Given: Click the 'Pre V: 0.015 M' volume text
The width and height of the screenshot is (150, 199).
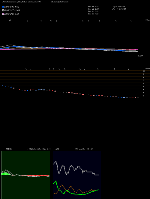Looking at the screenshot, I should 119,9.
